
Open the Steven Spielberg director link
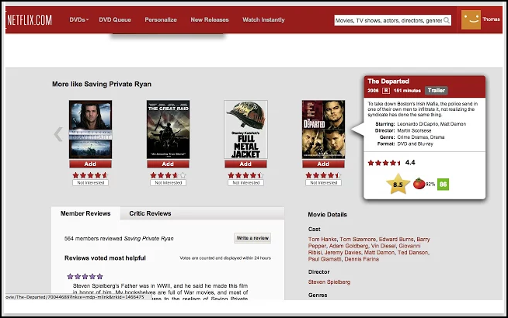tap(329, 282)
